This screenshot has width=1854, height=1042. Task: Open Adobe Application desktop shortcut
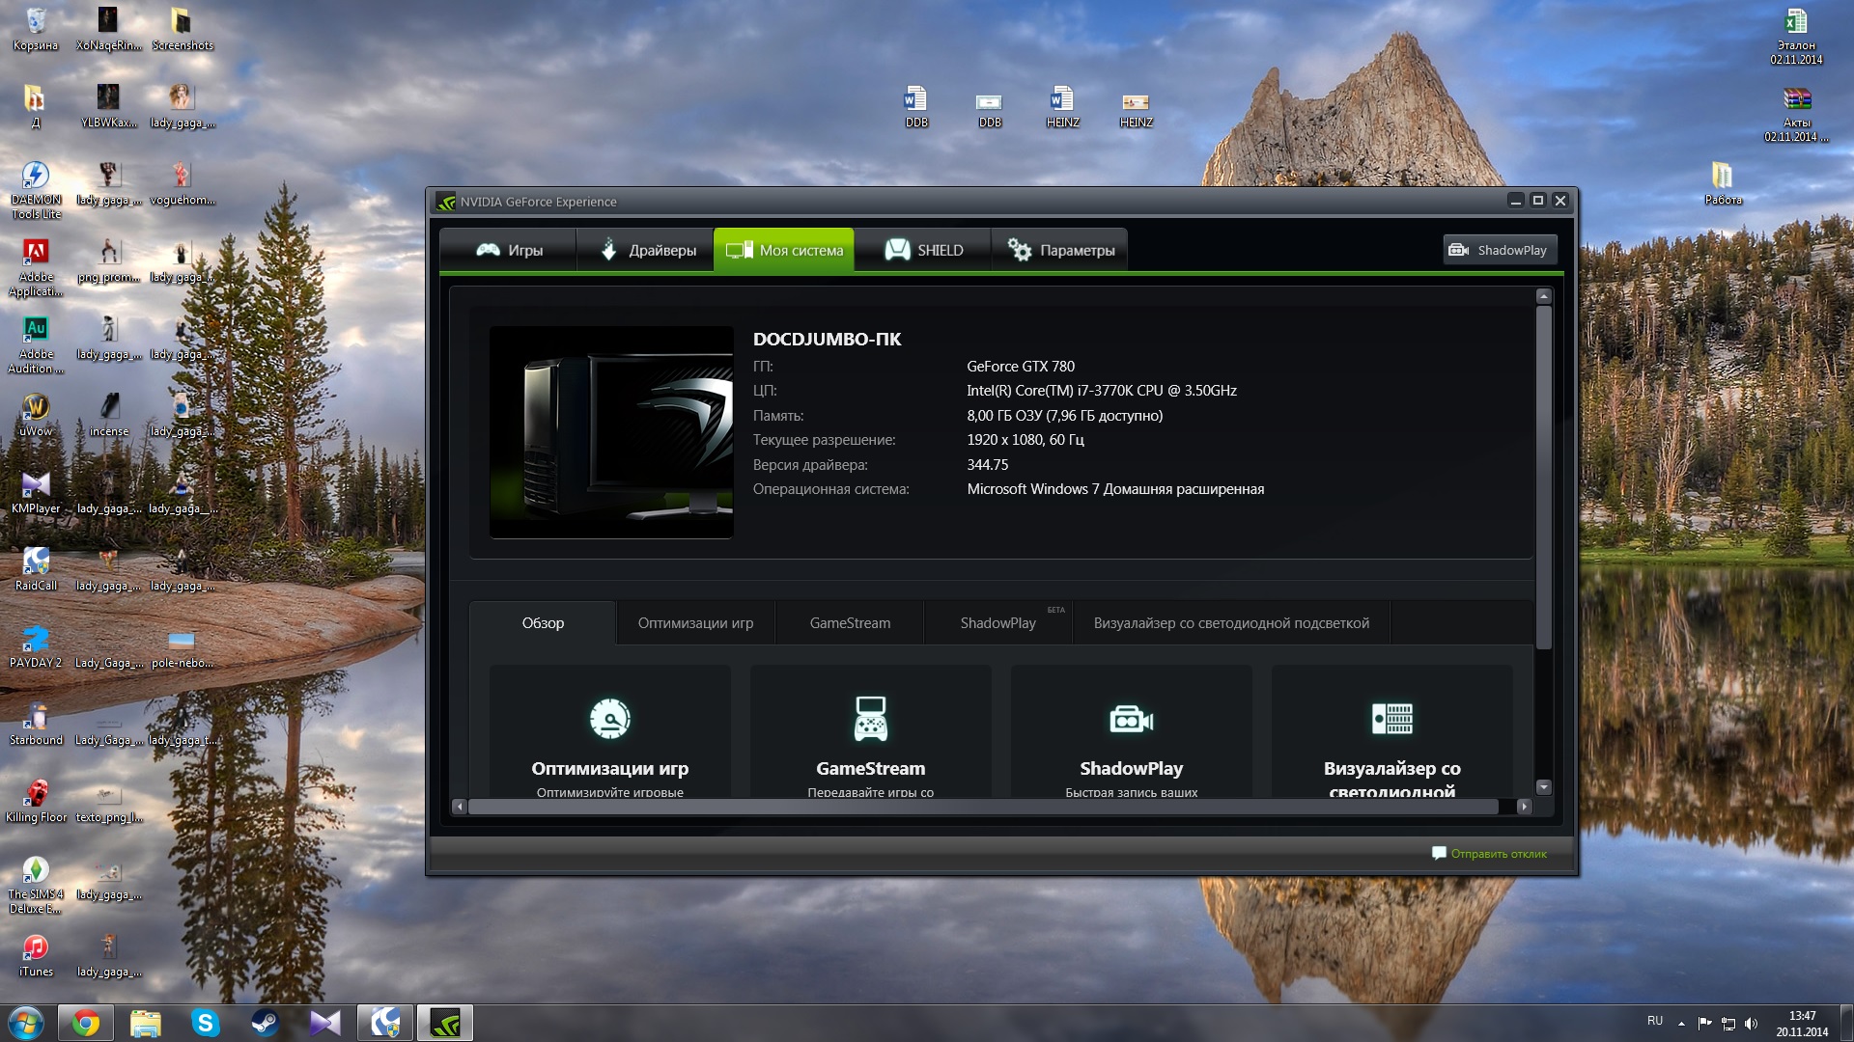[36, 267]
